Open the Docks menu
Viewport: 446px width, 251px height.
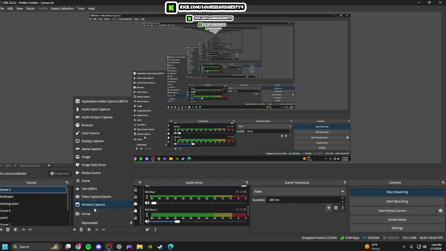(31, 8)
